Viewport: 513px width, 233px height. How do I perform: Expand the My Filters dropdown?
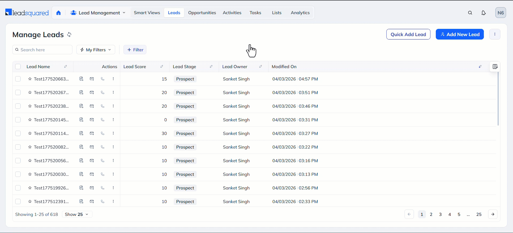pyautogui.click(x=96, y=50)
